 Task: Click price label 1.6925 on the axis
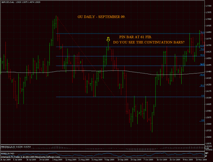point(208,26)
